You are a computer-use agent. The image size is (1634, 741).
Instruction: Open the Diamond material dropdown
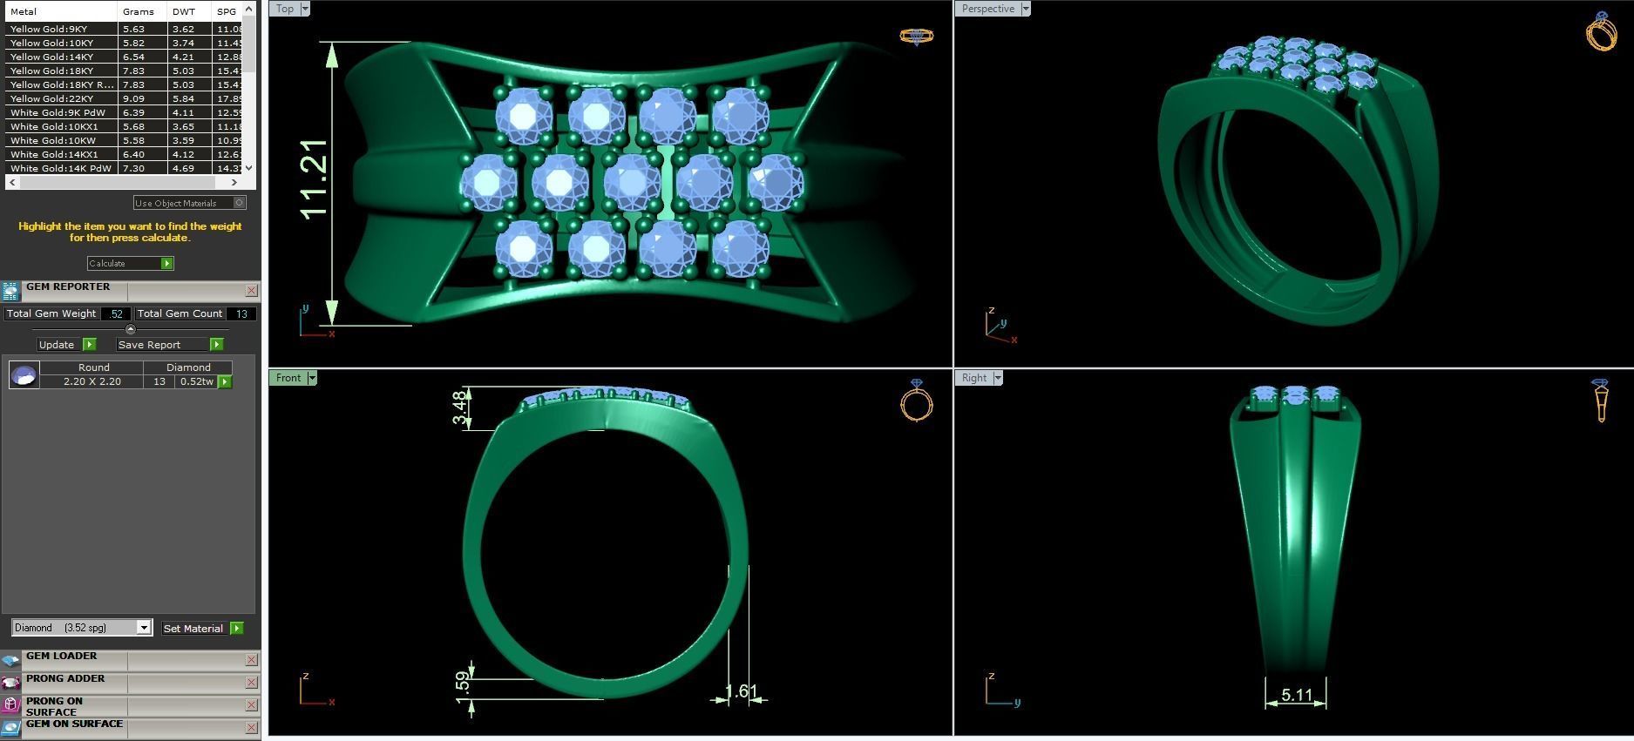144,628
